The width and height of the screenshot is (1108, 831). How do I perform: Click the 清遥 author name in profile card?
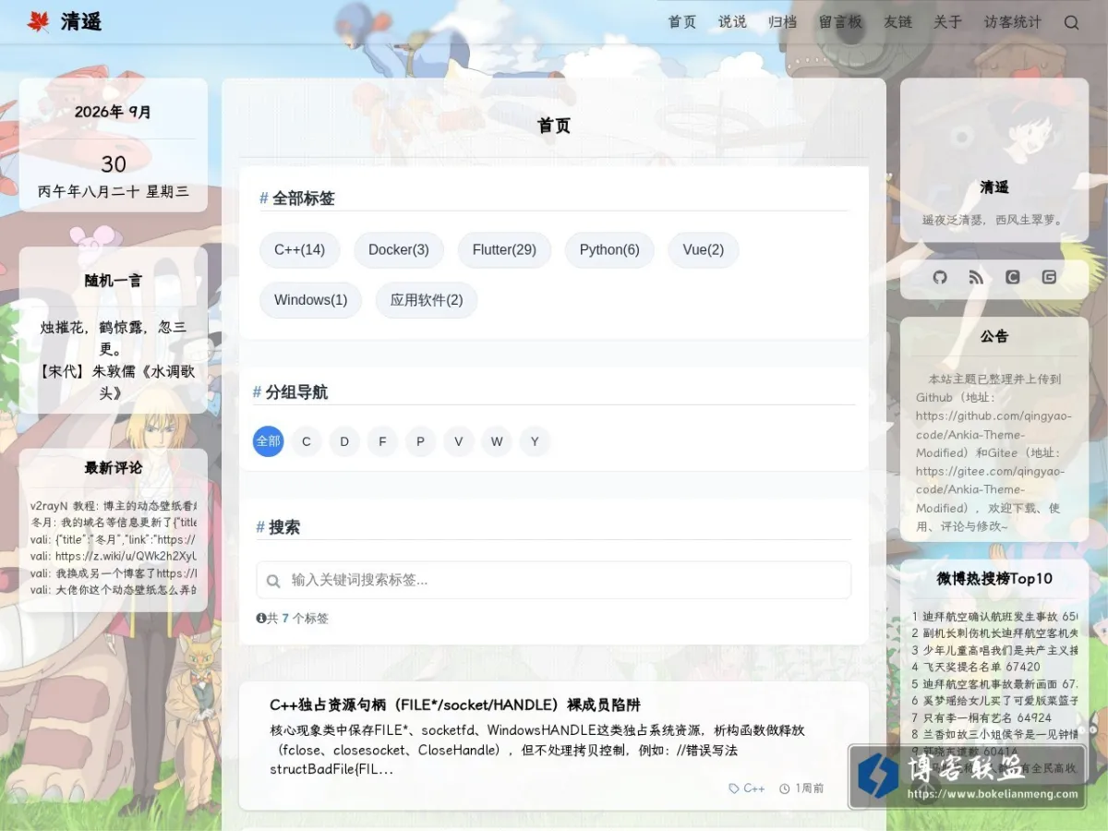[994, 187]
